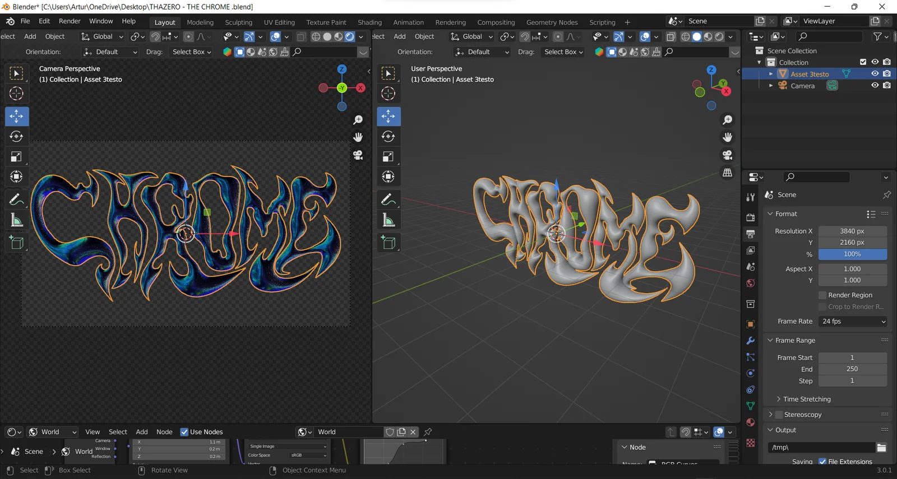Image resolution: width=897 pixels, height=479 pixels.
Task: Hide Asset 3testo in viewport
Action: click(x=875, y=74)
